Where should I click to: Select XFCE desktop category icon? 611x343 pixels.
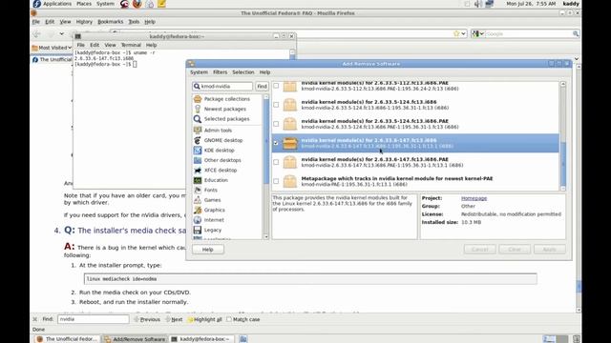tap(198, 171)
